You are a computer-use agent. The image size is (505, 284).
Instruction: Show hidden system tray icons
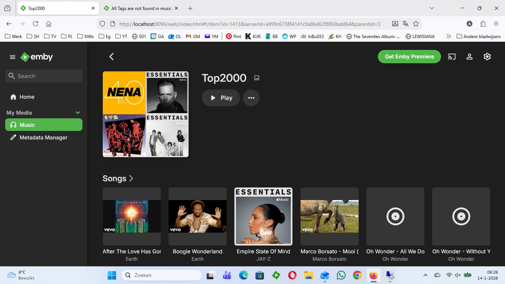coord(426,275)
